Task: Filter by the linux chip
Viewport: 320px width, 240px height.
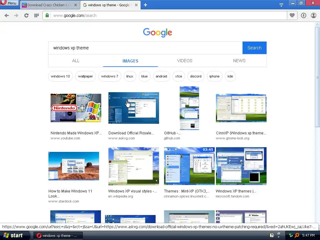Action: 130,76
